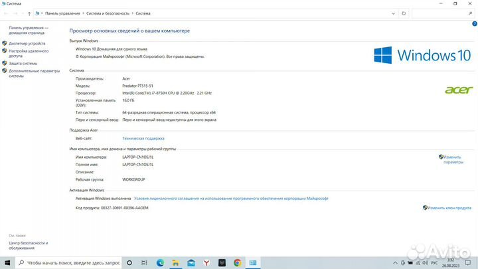Viewport: 478px width, 269px height.
Task: Refresh the address bar view
Action: point(404,13)
